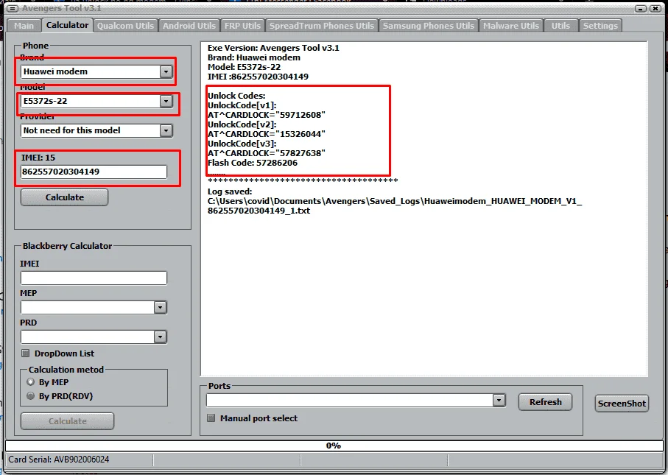
Task: Click the Flash Code: 57286206 line
Action: (x=253, y=163)
